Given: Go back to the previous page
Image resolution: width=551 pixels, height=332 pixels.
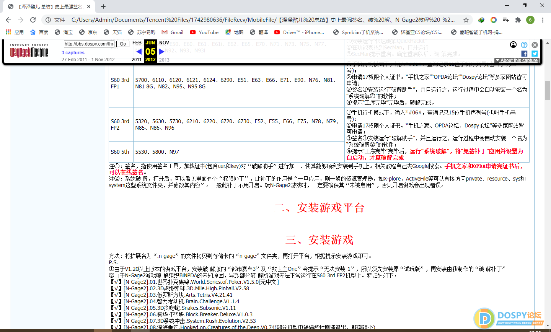Looking at the screenshot, I should [x=8, y=20].
